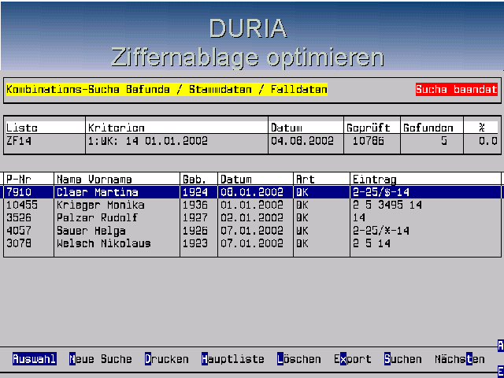Select patient row Sauer Helga

pos(252,231)
